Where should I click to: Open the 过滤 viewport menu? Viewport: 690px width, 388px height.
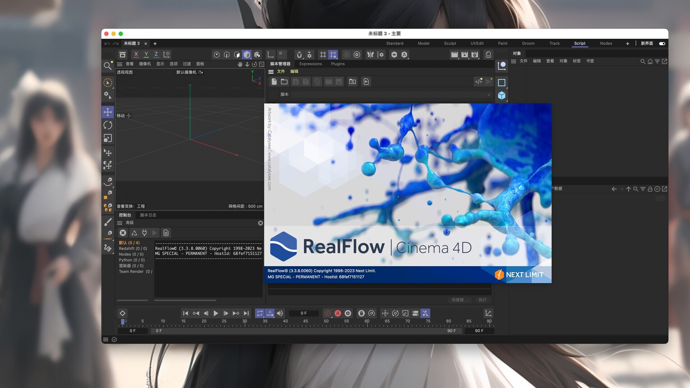click(187, 64)
